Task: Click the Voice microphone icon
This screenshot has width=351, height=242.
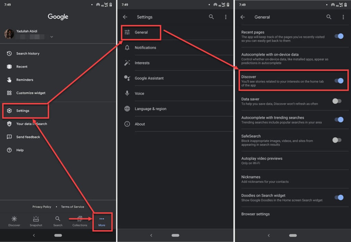Action: (127, 93)
